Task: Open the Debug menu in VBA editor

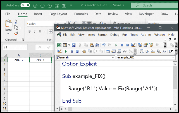Action: point(114,35)
